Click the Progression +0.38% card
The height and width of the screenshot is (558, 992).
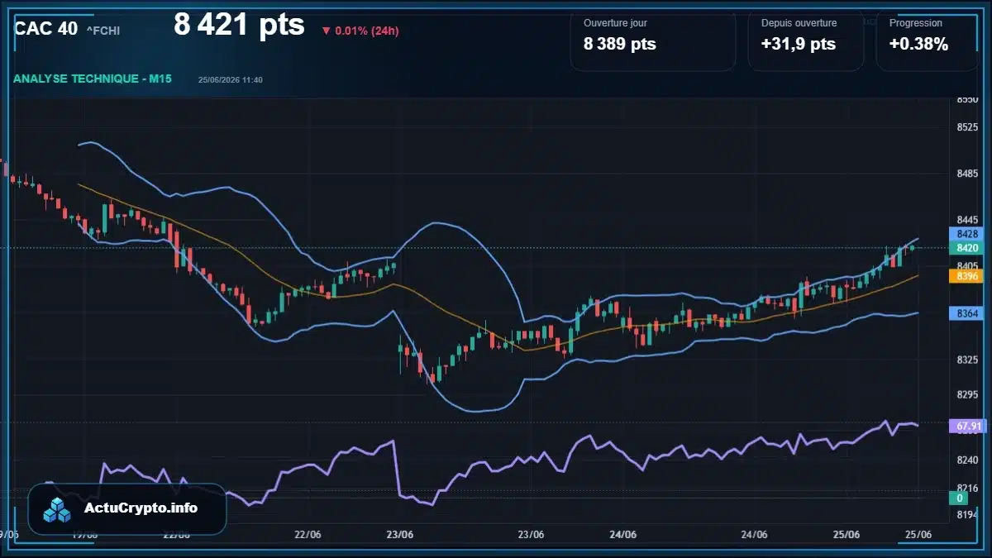927,40
